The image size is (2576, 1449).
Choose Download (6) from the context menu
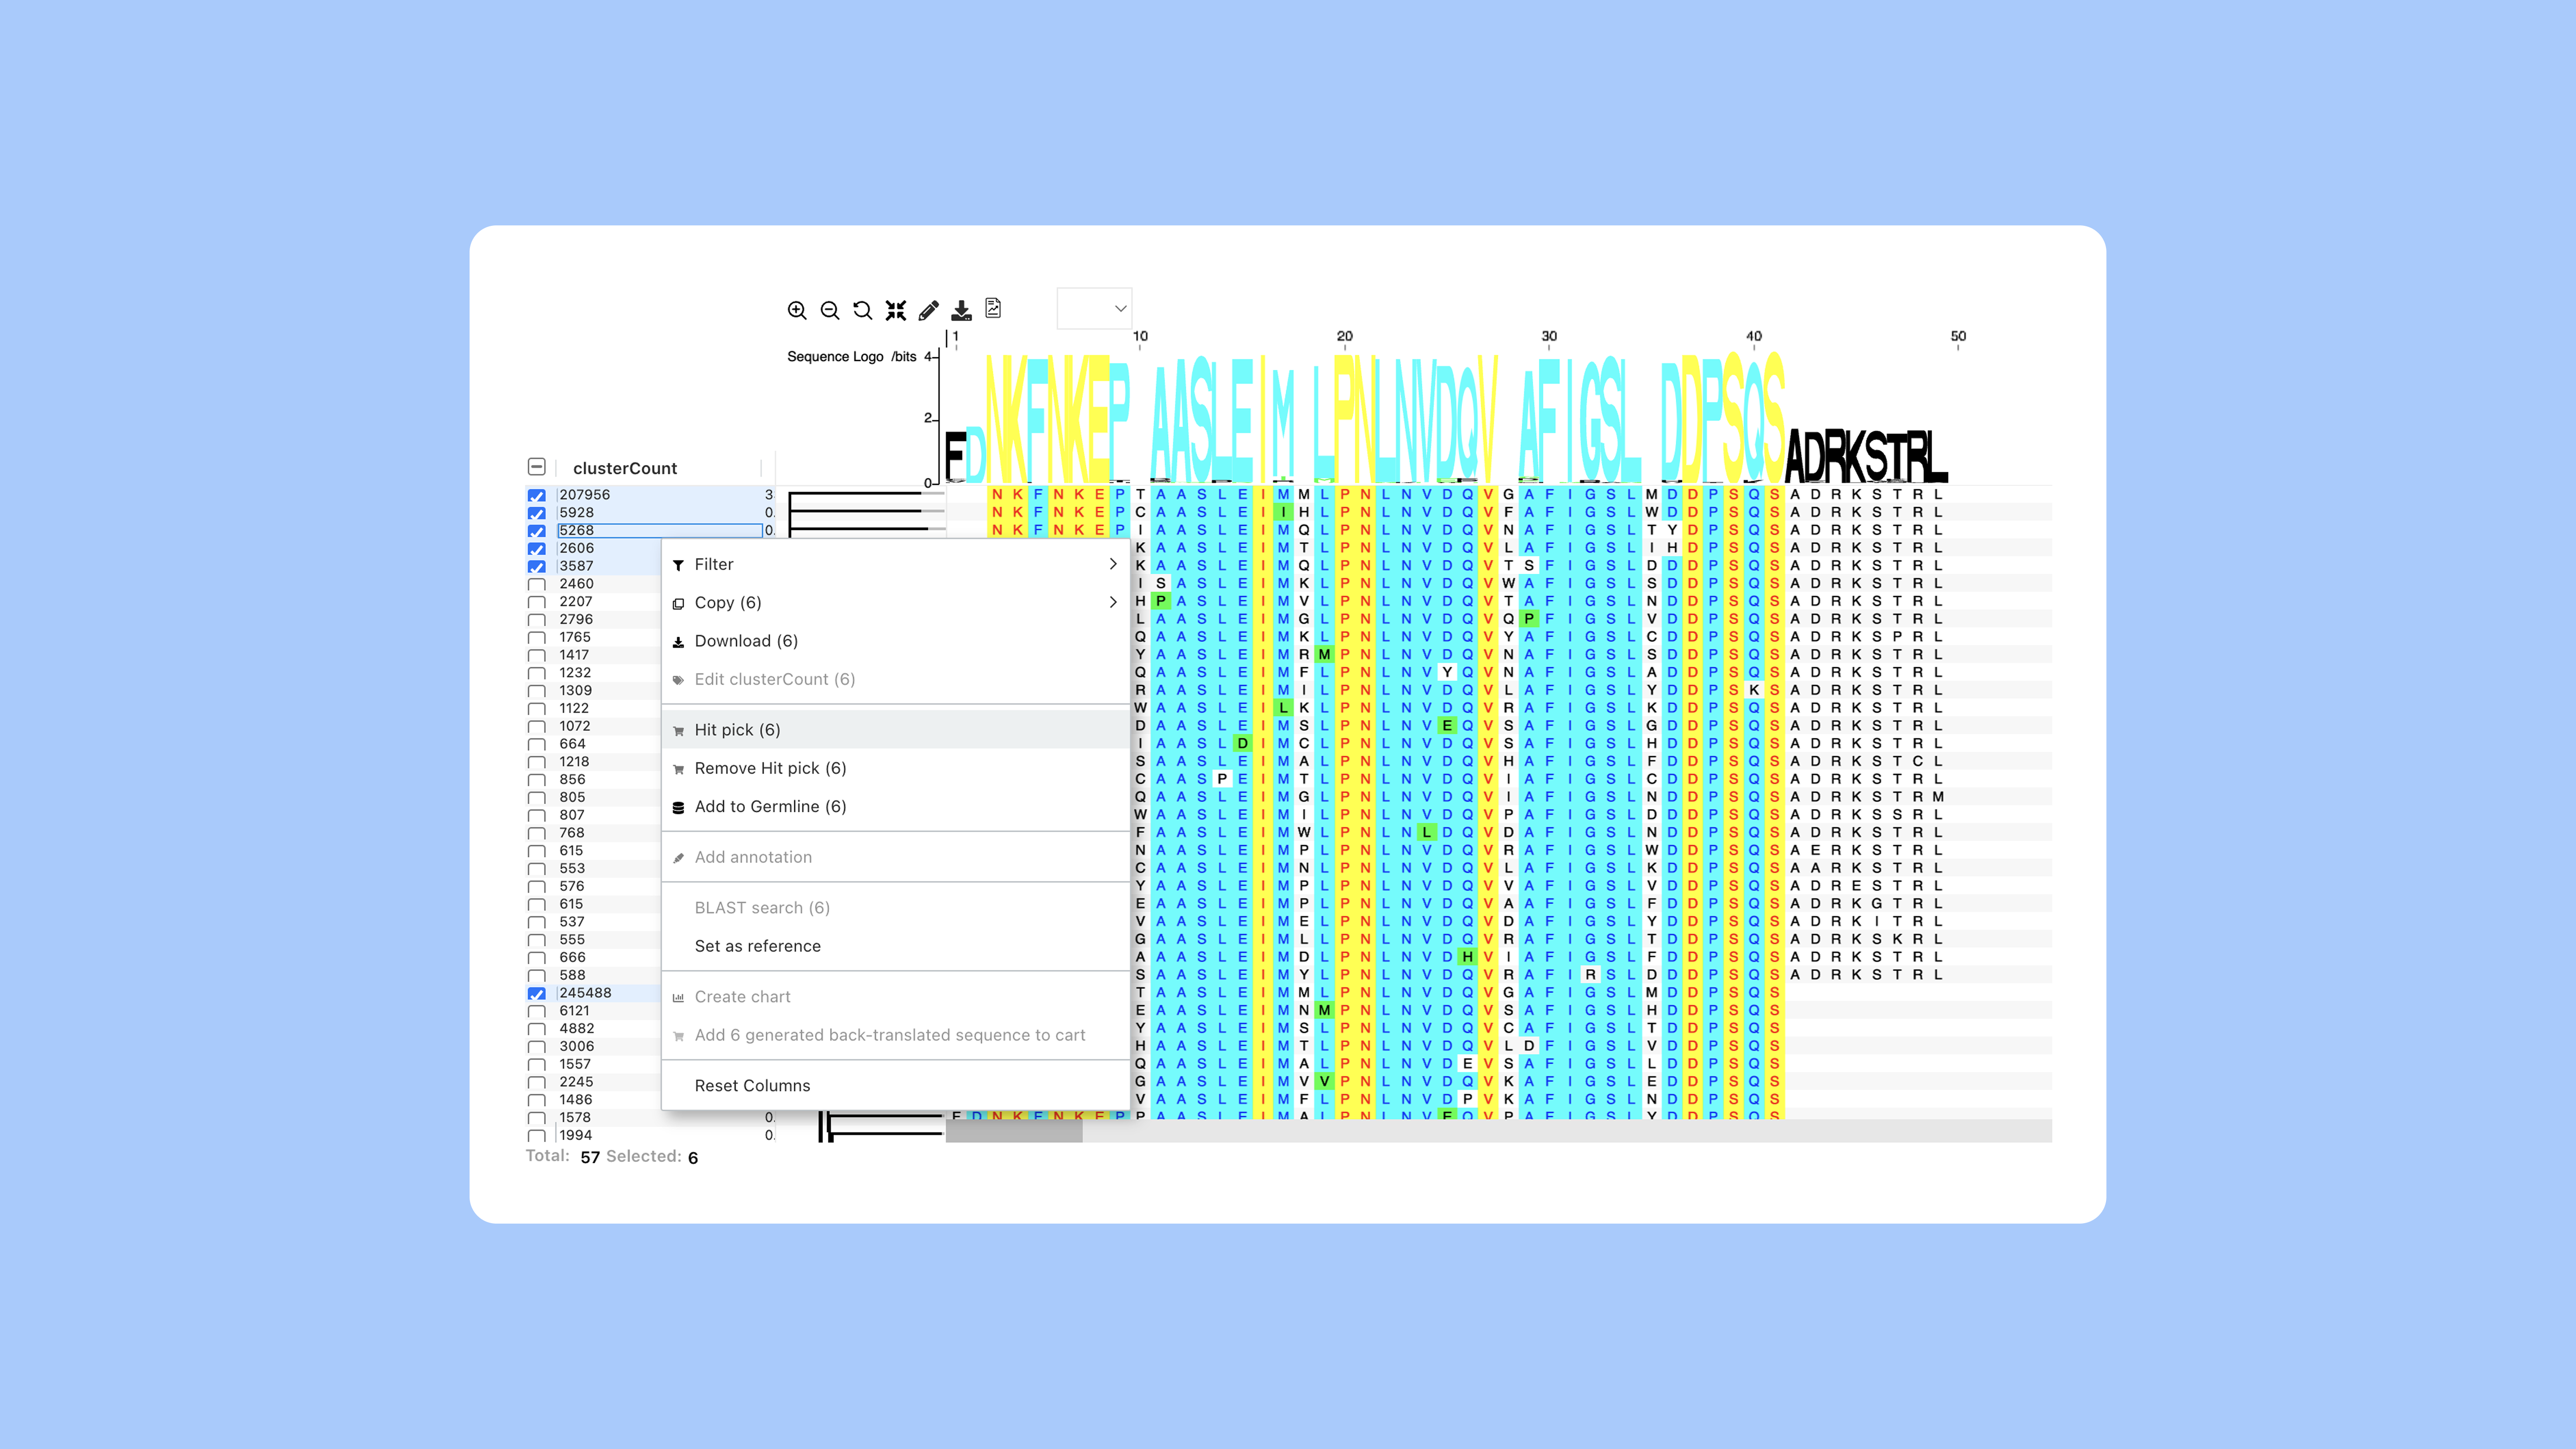click(896, 641)
